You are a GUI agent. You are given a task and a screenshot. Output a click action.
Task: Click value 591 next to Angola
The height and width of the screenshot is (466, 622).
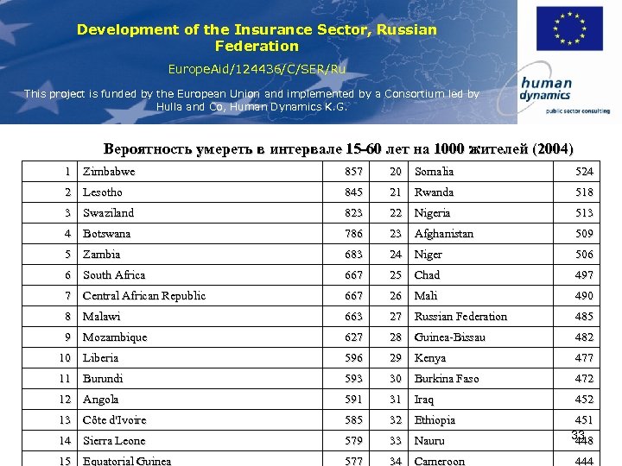coord(353,399)
